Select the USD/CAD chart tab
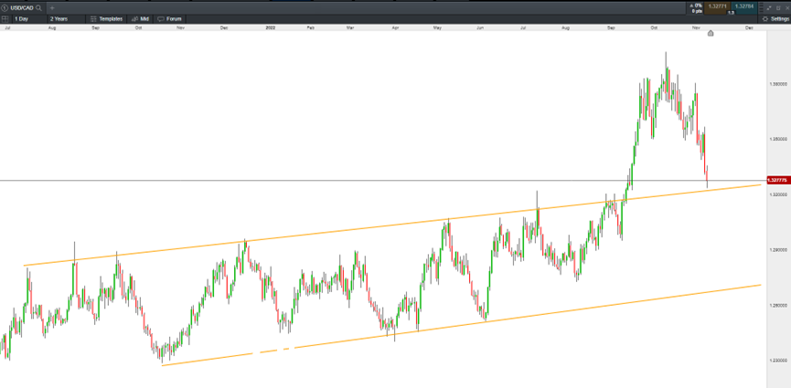Image resolution: width=791 pixels, height=388 pixels. [23, 8]
